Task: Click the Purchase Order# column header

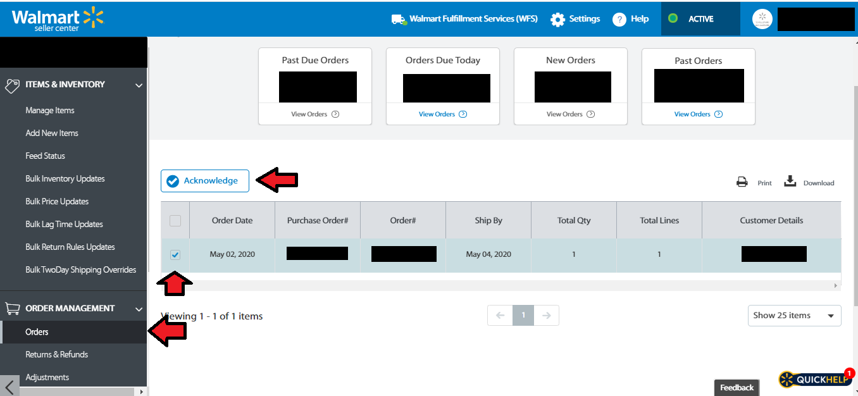Action: 318,220
